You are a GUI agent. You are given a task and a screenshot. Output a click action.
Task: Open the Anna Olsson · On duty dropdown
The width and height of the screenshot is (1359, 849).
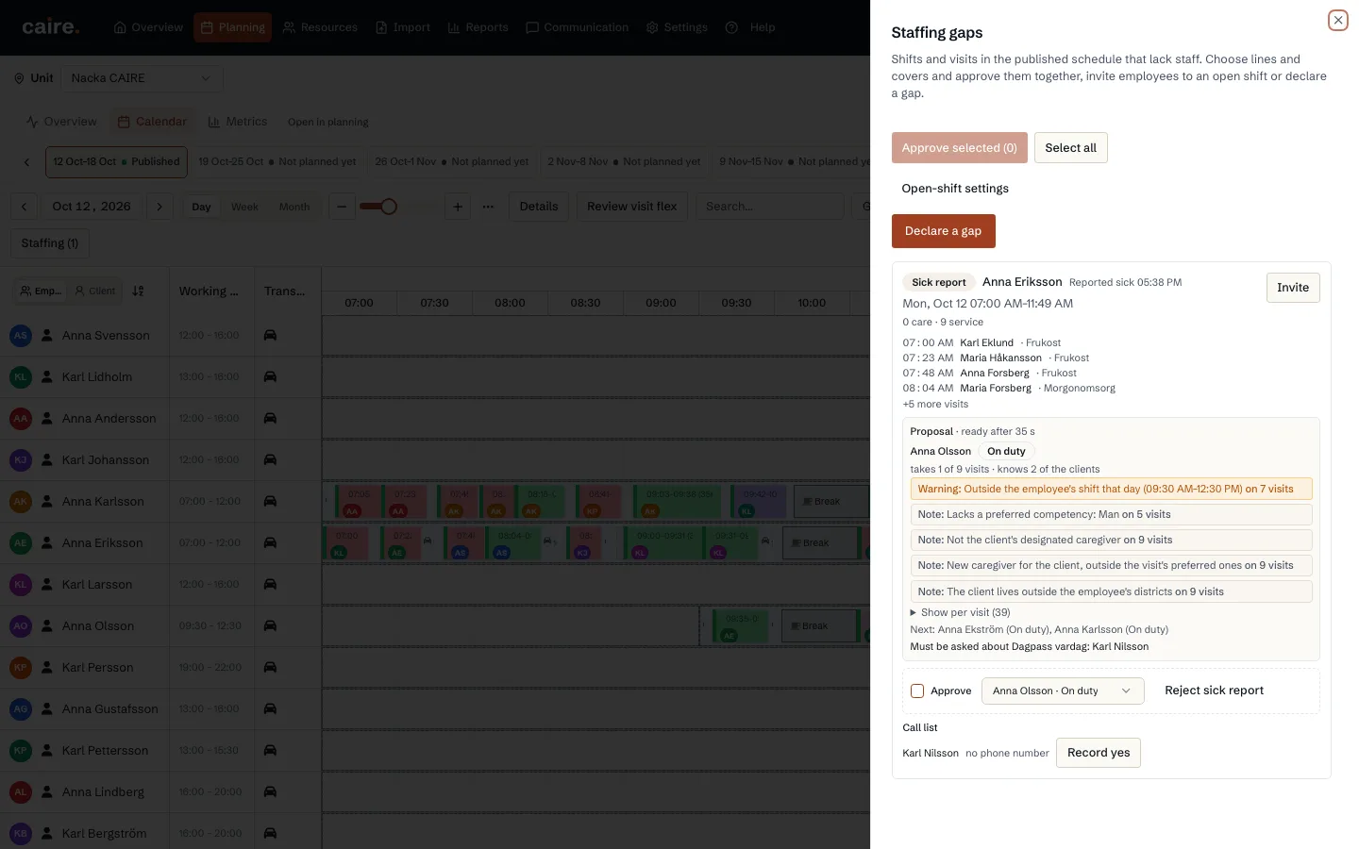click(1063, 691)
